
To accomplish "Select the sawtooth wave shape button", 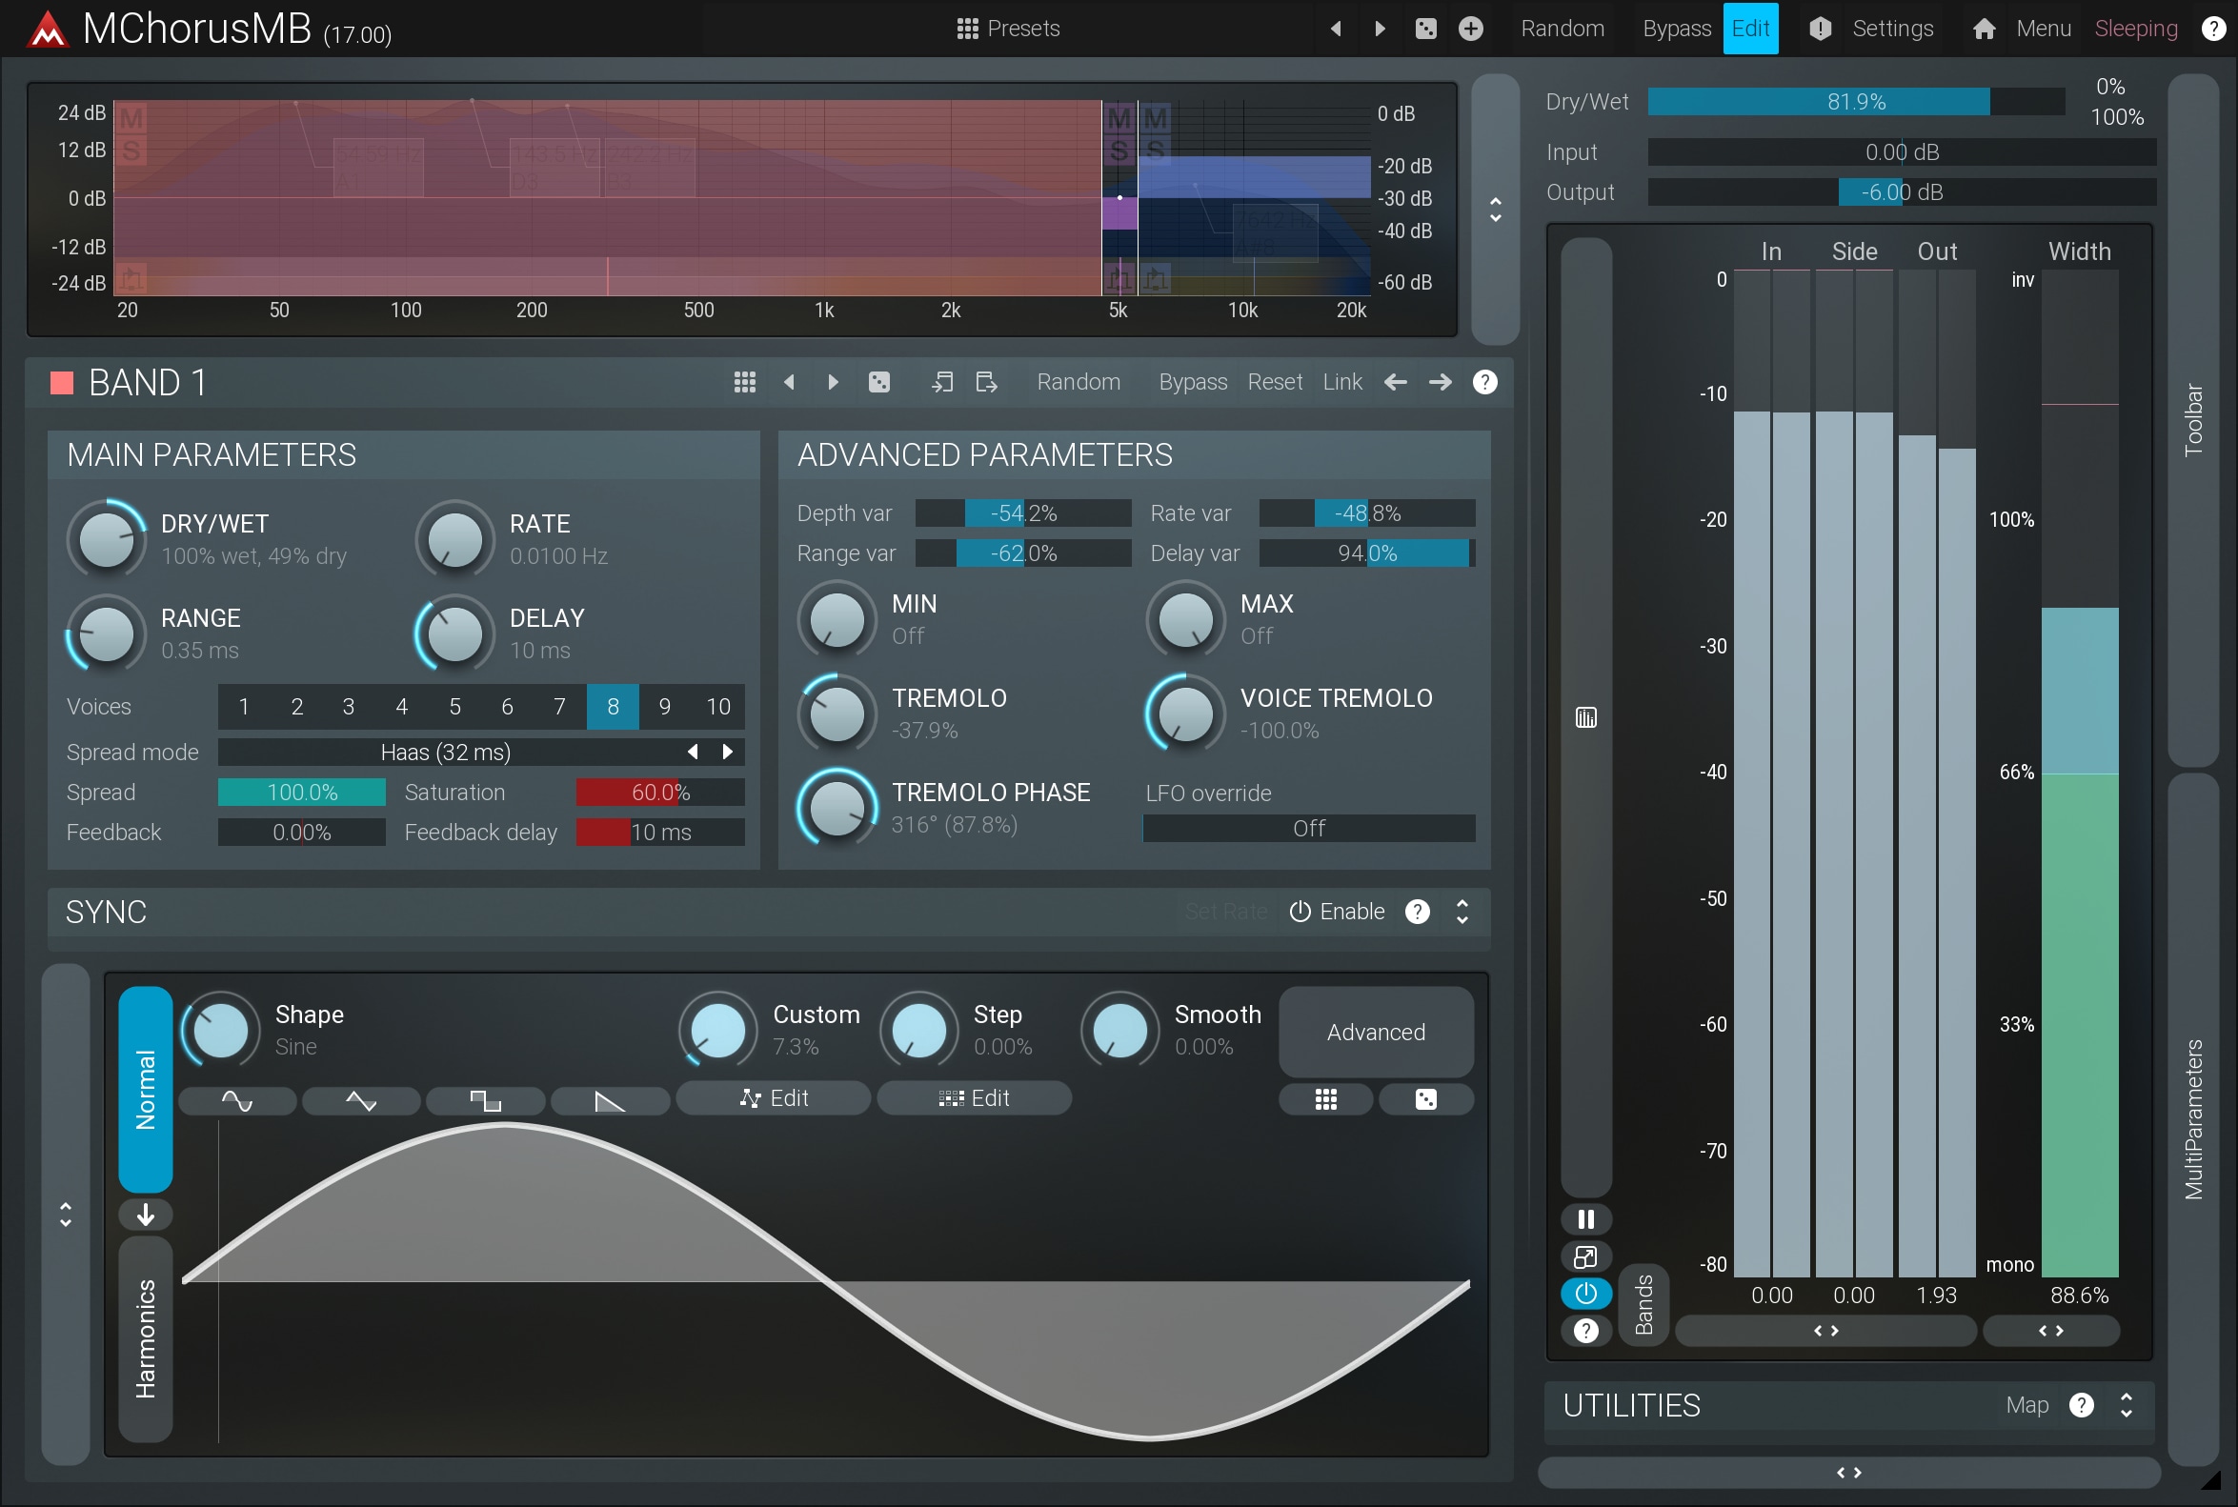I will tap(610, 1100).
